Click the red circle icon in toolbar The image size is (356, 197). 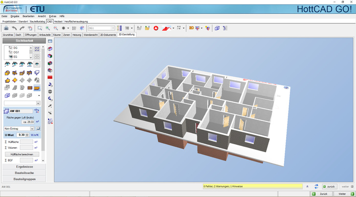coord(156,29)
